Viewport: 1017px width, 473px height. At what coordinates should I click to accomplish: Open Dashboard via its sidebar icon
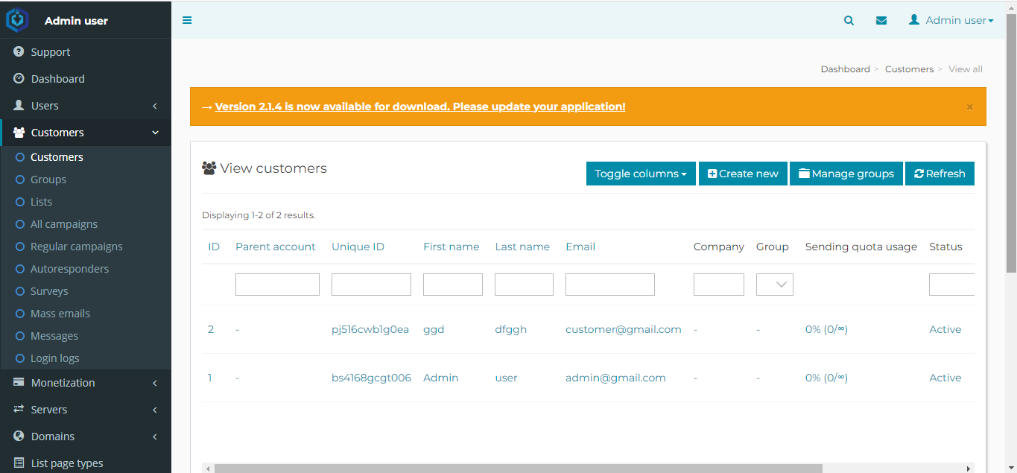pos(17,78)
